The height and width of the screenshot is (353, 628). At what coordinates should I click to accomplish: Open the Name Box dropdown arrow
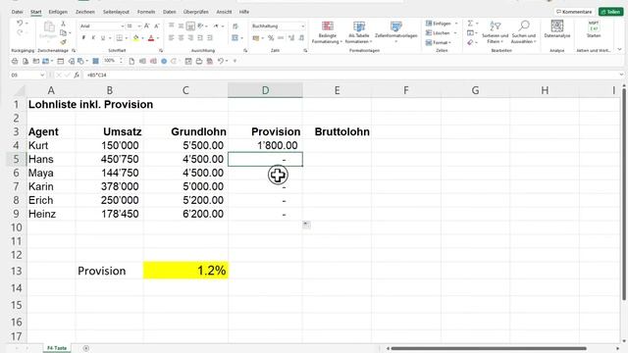(42, 76)
